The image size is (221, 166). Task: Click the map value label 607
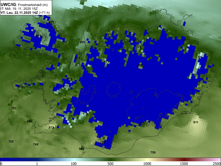57,48
